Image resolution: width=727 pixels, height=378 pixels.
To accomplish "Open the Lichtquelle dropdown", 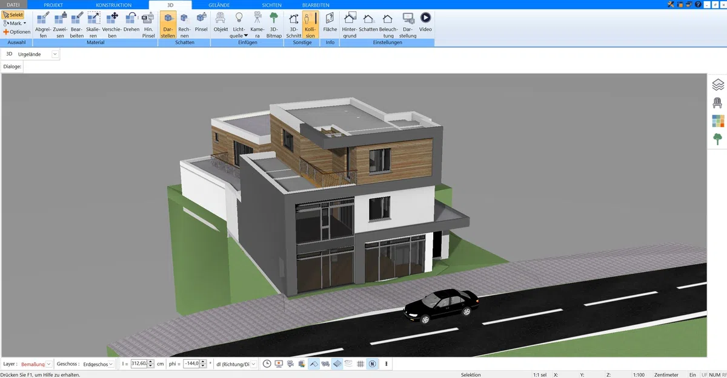I will [x=239, y=25].
